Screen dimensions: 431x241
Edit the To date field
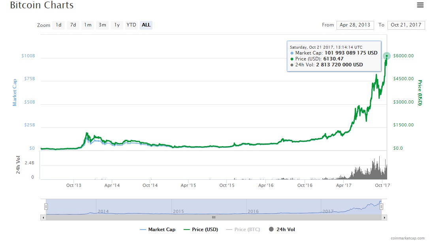pos(406,25)
